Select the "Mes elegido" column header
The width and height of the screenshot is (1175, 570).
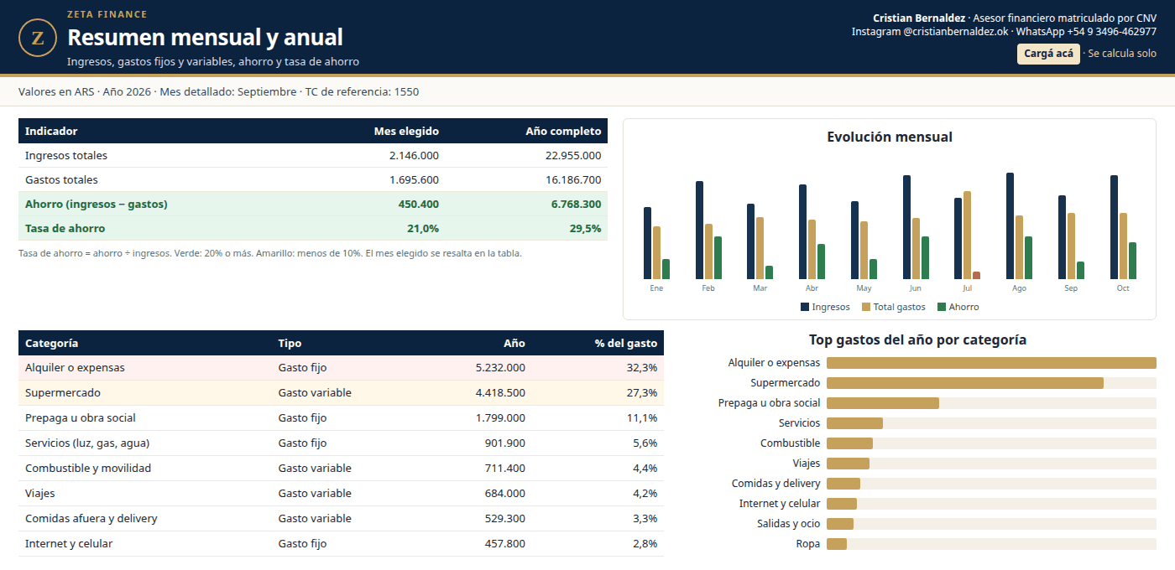pyautogui.click(x=406, y=131)
